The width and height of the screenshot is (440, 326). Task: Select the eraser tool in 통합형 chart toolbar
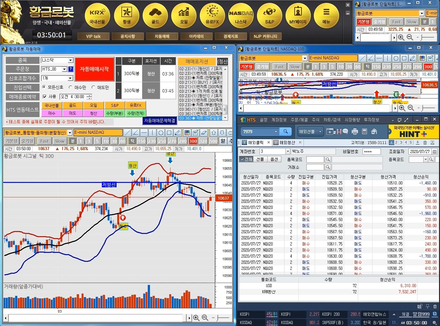click(x=204, y=133)
